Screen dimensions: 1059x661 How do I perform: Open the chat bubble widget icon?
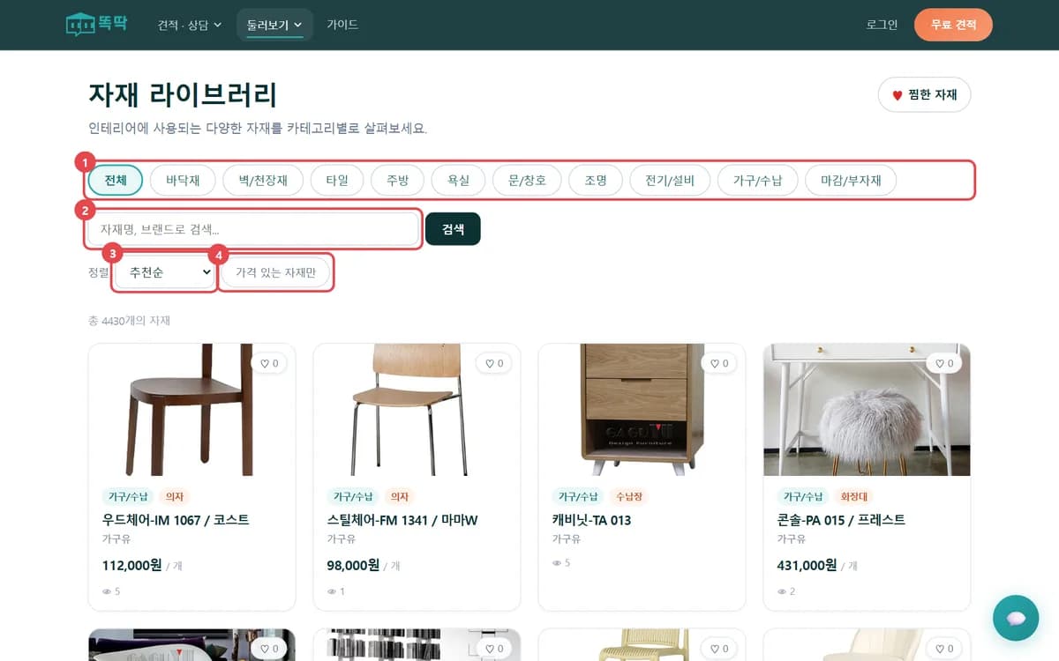[x=1016, y=618]
